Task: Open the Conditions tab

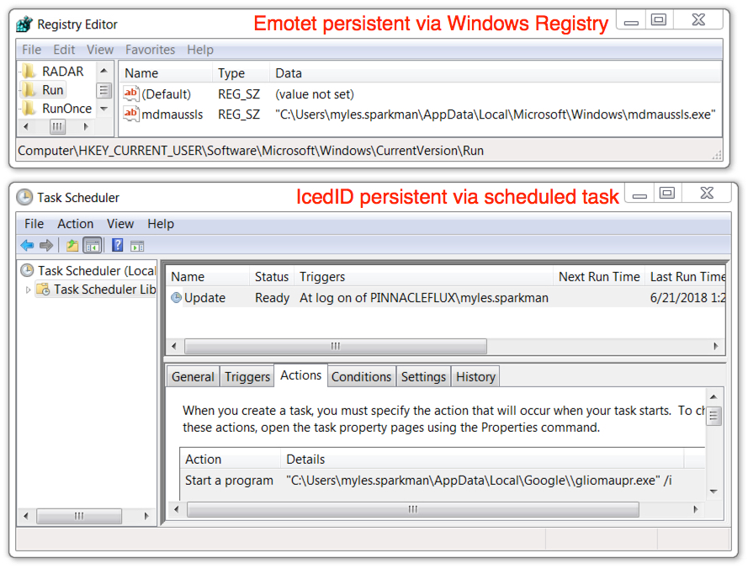Action: click(361, 376)
